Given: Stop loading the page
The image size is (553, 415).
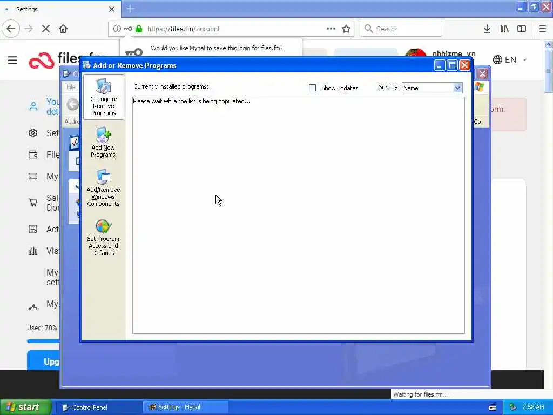Looking at the screenshot, I should click(46, 29).
